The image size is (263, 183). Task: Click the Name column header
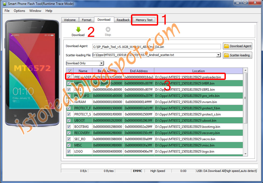click(x=83, y=71)
